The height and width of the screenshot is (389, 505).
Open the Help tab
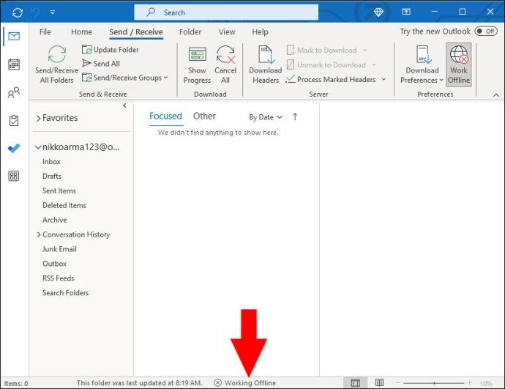pos(260,32)
